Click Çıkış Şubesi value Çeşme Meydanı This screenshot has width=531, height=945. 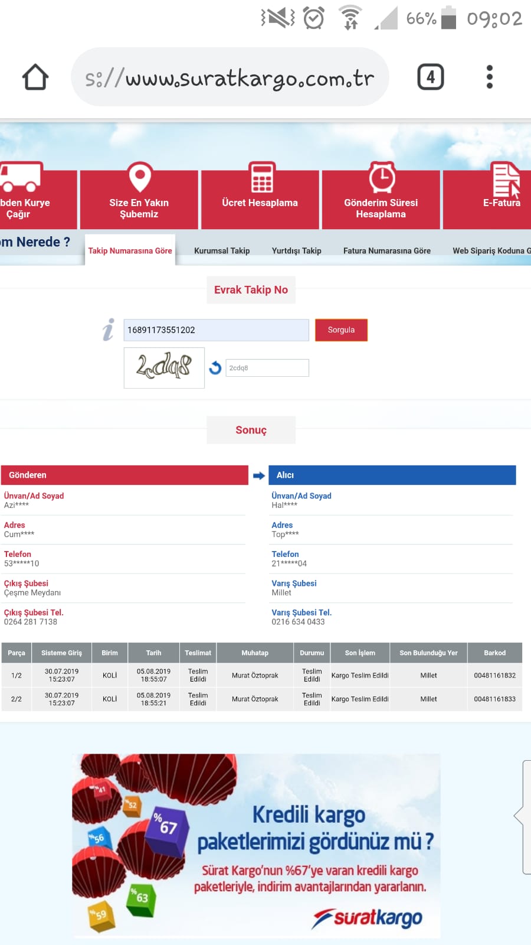point(32,593)
